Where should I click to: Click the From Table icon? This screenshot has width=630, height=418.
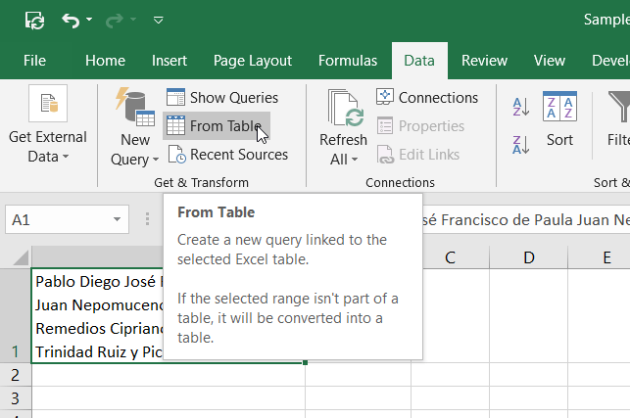click(175, 125)
